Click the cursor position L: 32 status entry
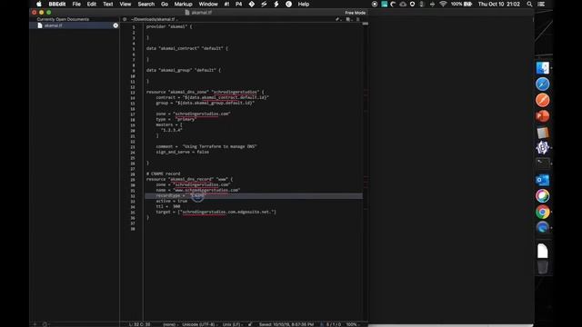 (x=139, y=324)
